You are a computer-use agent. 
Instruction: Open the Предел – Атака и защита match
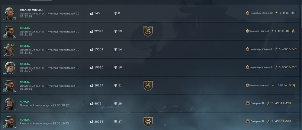point(151,104)
